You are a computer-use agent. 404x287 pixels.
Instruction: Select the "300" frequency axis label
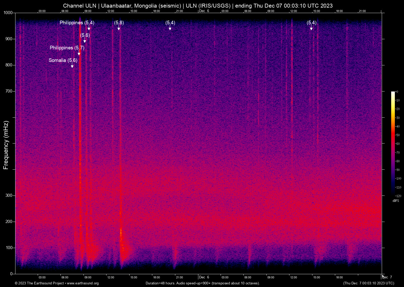pyautogui.click(x=9, y=196)
